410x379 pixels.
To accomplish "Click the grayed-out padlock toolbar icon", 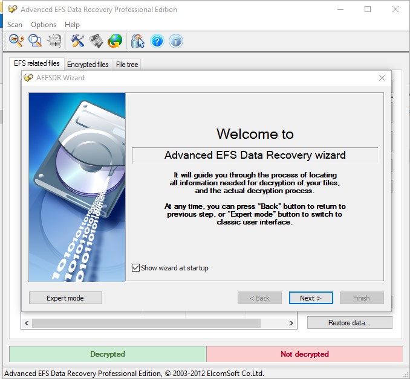I will tap(54, 41).
